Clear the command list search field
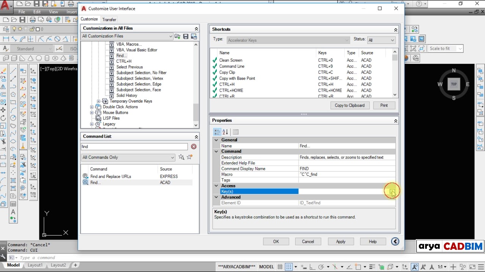Screen dimensions: 485x272 pos(194,147)
